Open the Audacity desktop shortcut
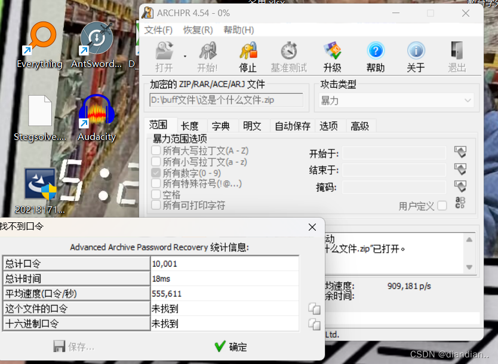 coord(97,118)
